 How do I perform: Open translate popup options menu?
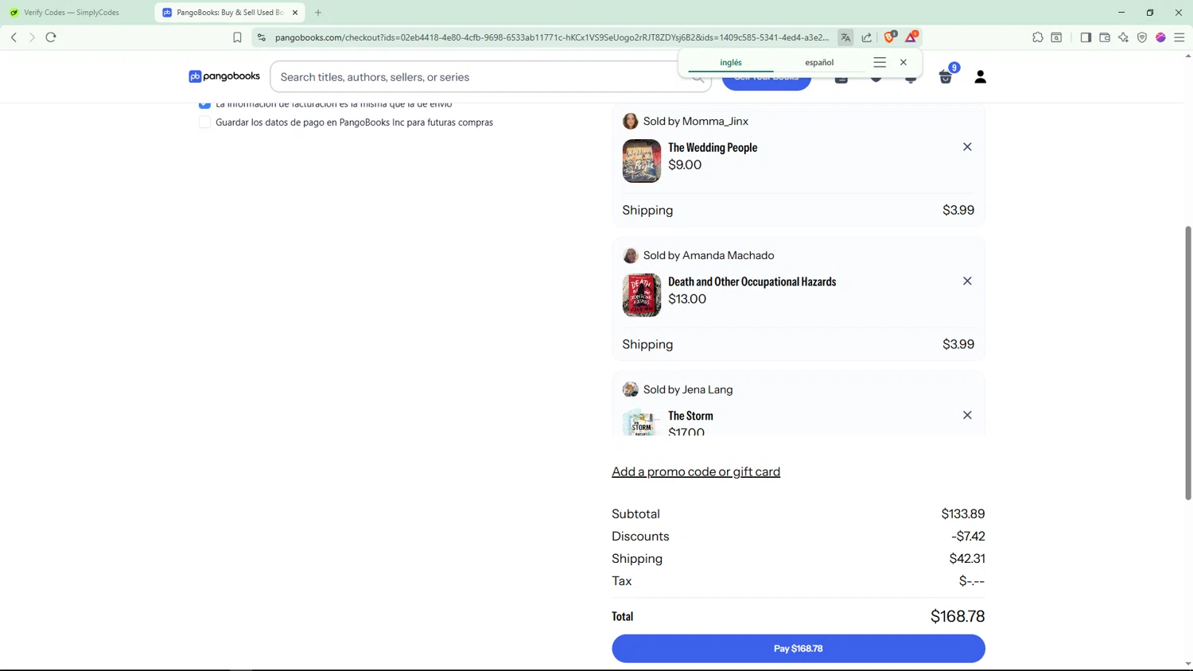pos(880,62)
